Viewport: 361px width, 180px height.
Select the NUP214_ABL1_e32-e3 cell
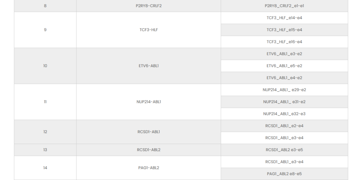284,114
